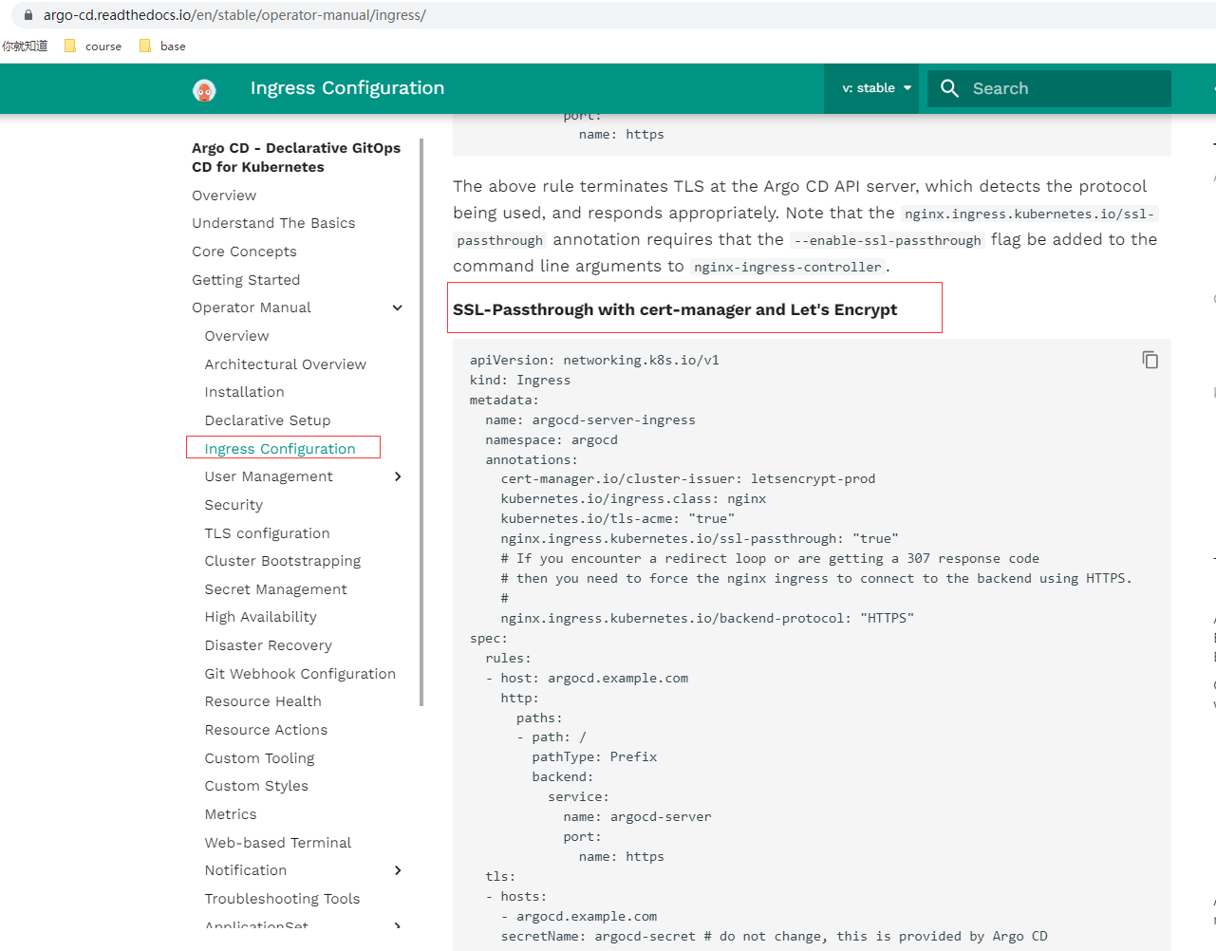Viewport: 1216px width, 951px height.
Task: Open Disaster Recovery page
Action: point(268,645)
